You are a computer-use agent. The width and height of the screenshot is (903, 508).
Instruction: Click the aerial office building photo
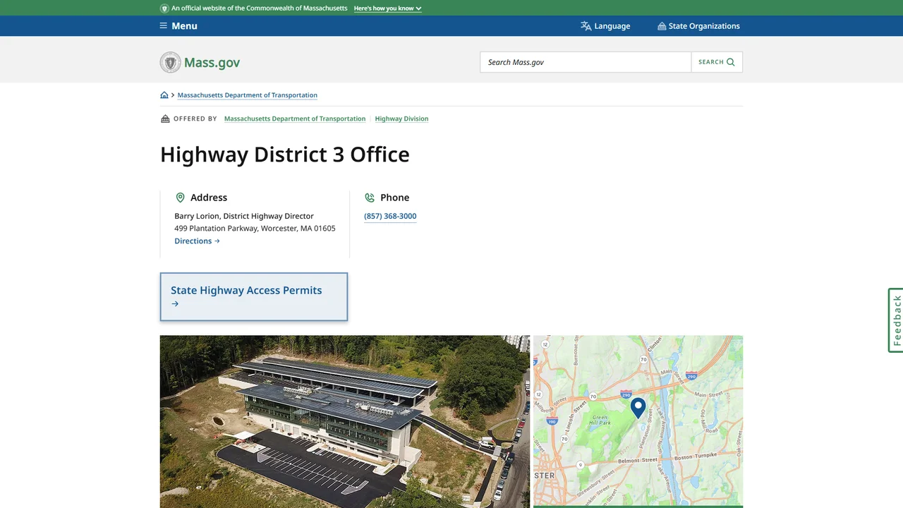click(345, 421)
